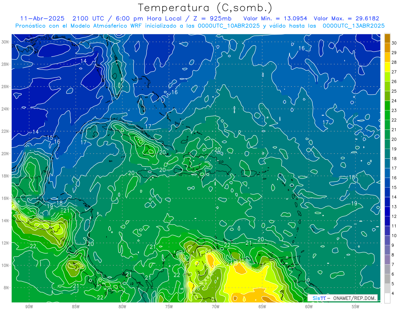Click the 24N latitude axis label
This screenshot has height=311, width=403.
tap(5, 109)
